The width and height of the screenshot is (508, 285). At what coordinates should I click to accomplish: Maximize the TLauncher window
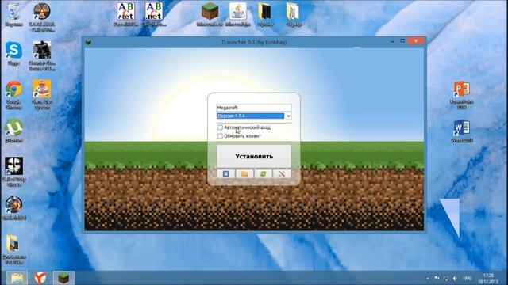coord(402,40)
